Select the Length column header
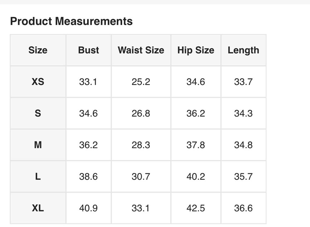This screenshot has width=310, height=227. (243, 50)
